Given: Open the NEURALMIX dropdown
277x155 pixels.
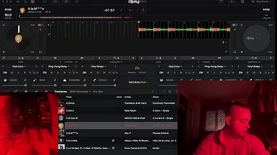Looking at the screenshot, I should tap(138, 82).
